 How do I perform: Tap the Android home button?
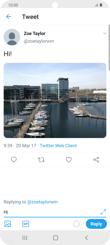(56, 238)
